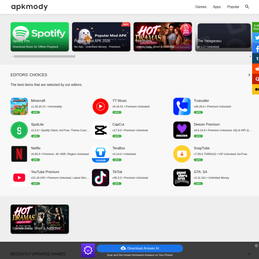
Task: Click the SnapTube app icon
Action: 182,154
